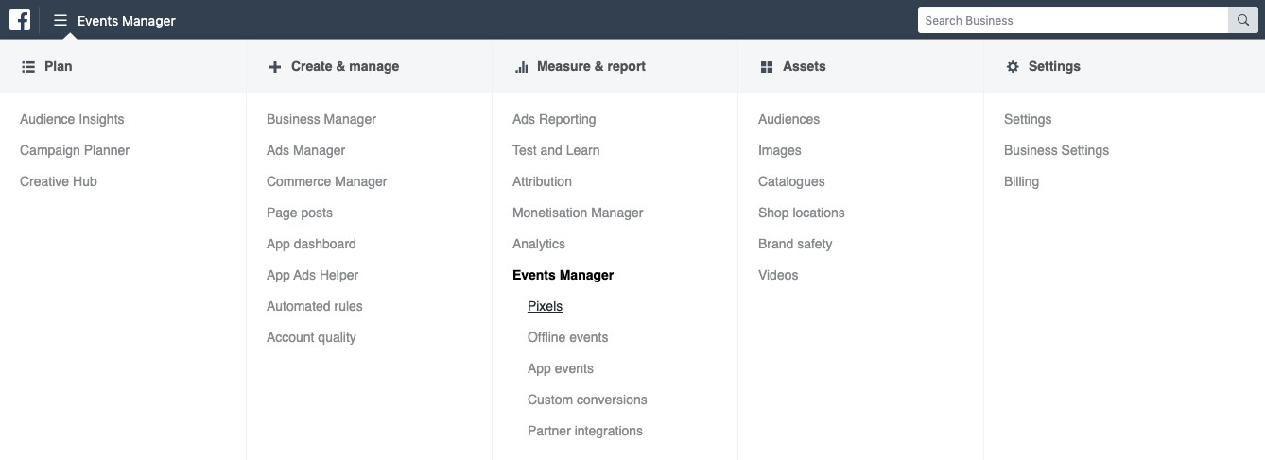The height and width of the screenshot is (460, 1265).
Task: Open Offline events
Action: coord(568,337)
